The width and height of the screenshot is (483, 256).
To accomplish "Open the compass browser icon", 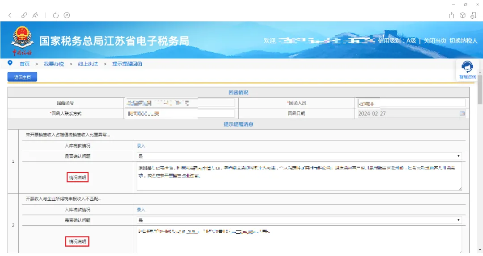I will coord(67,15).
